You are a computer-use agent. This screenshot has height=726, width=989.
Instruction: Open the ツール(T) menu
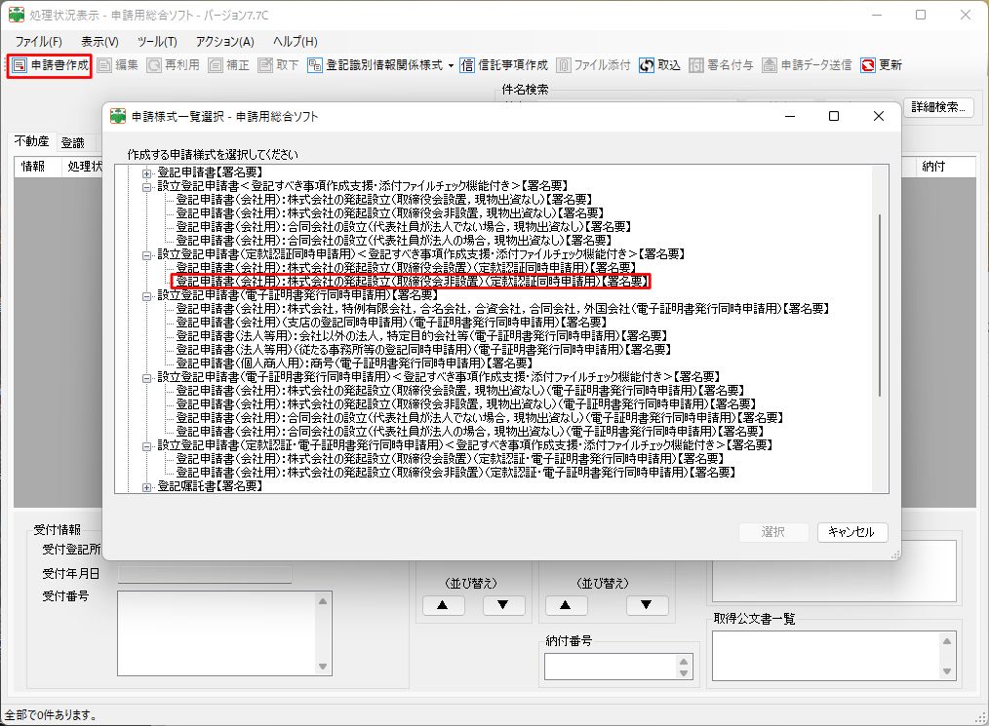pos(156,42)
